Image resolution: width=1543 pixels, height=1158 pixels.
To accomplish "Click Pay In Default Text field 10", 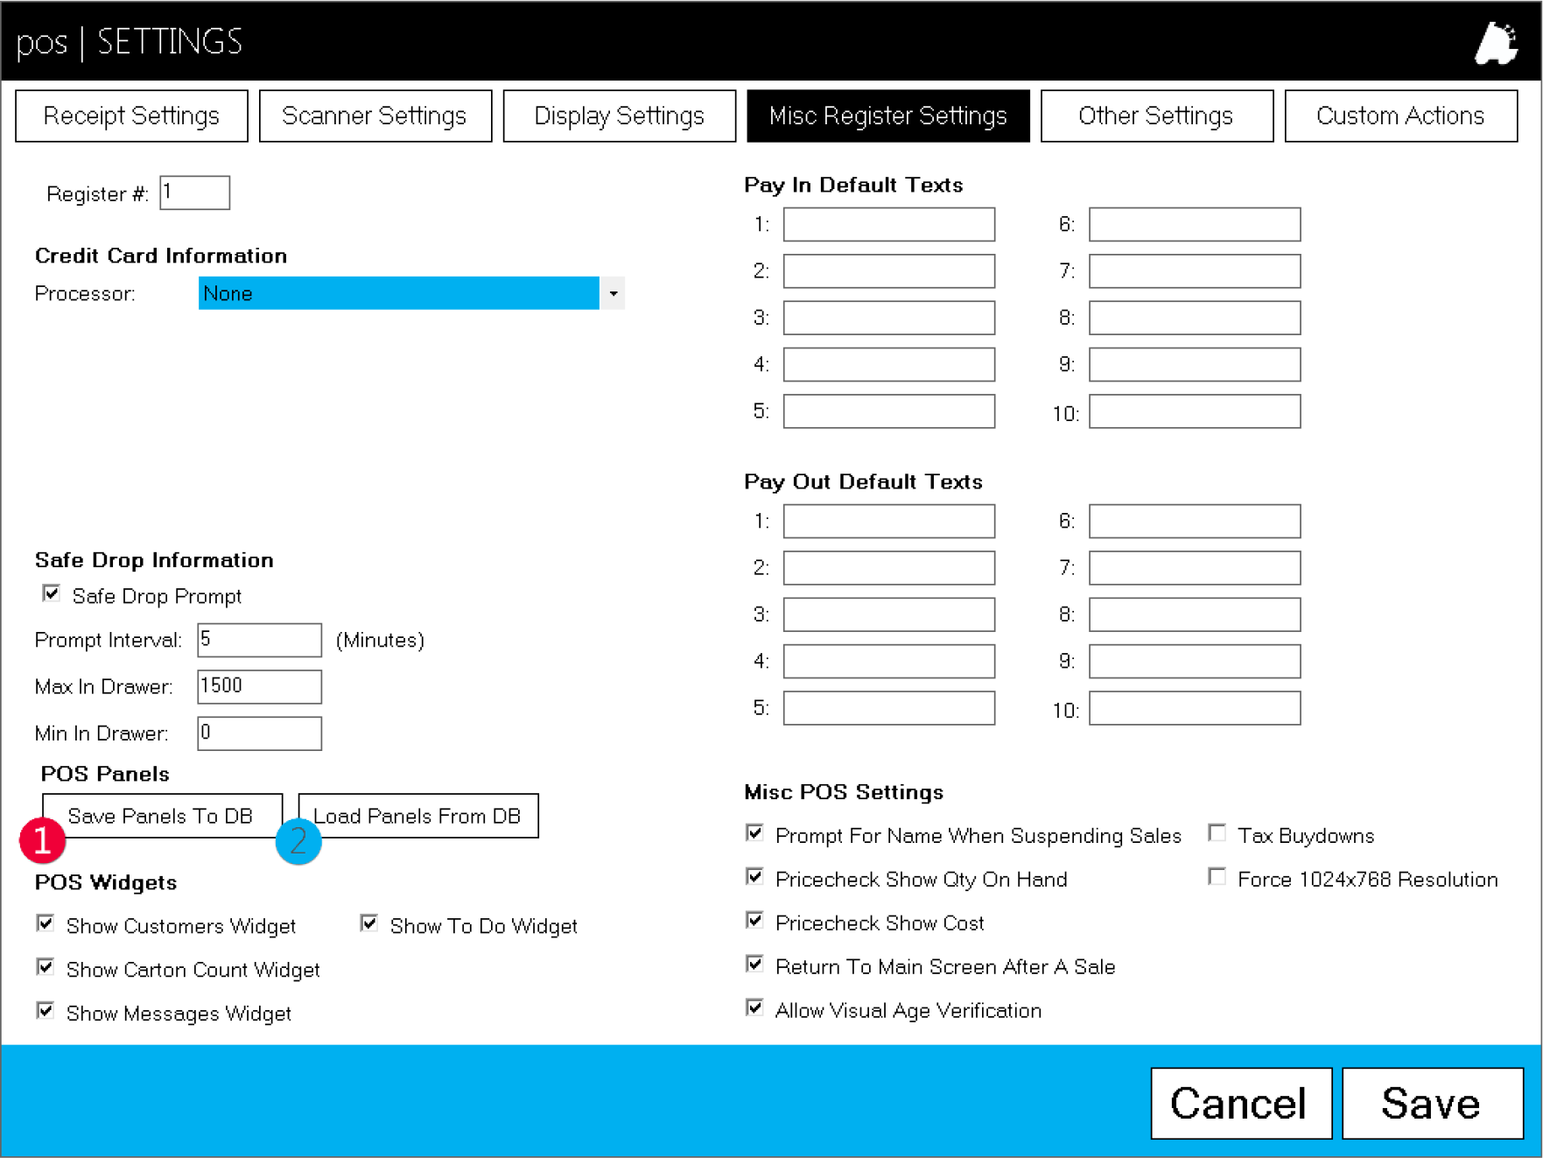I will coord(1195,411).
